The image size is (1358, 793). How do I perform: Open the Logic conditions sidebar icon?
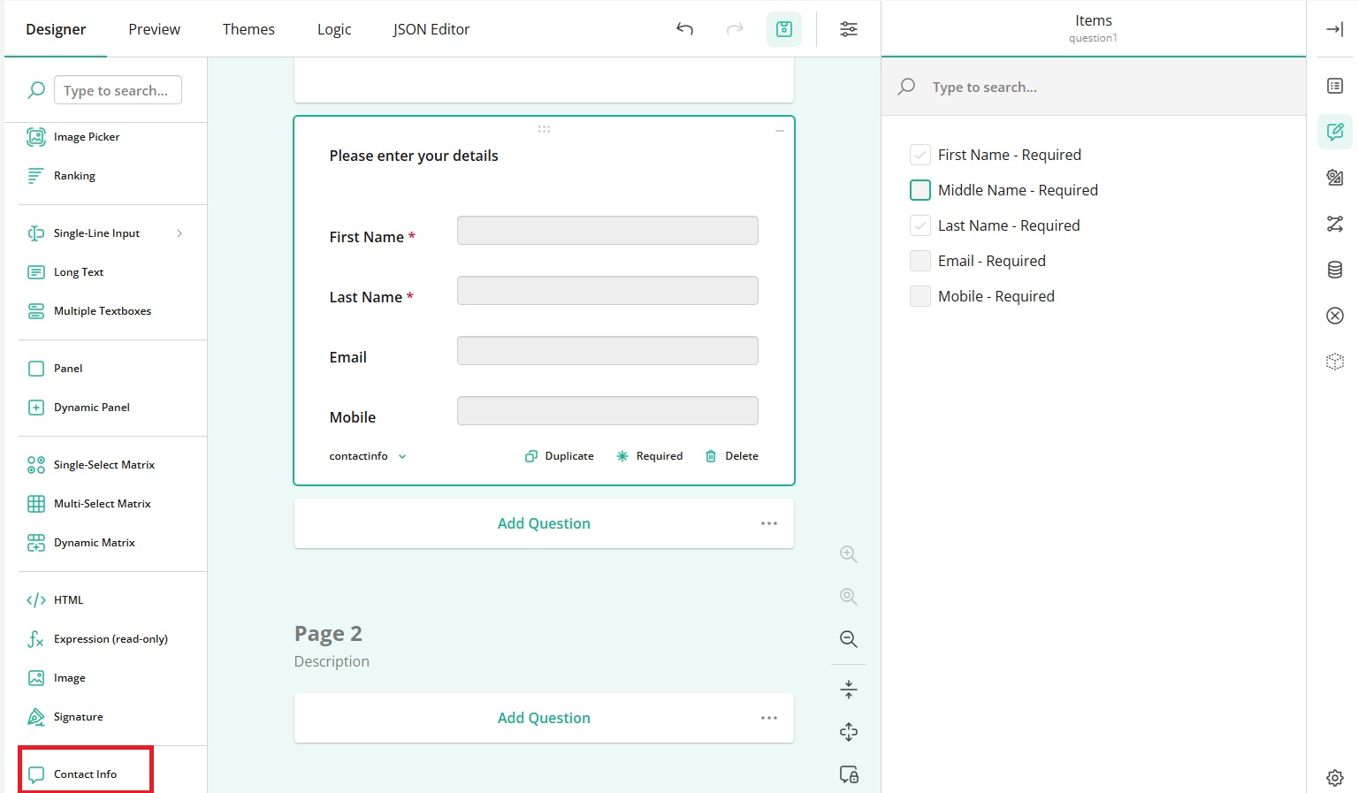(x=1335, y=224)
